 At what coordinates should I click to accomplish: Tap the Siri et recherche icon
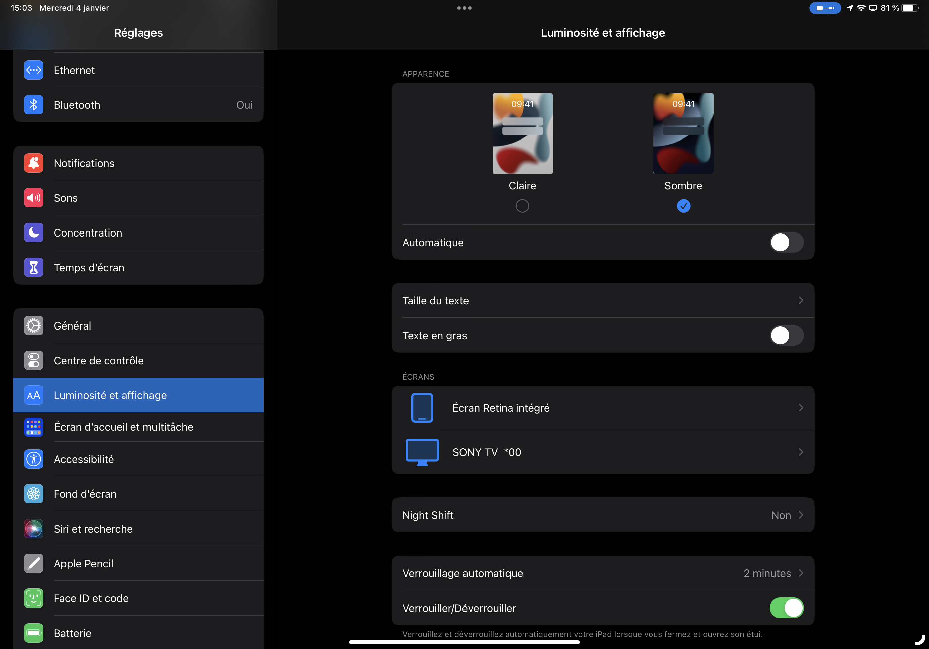33,529
